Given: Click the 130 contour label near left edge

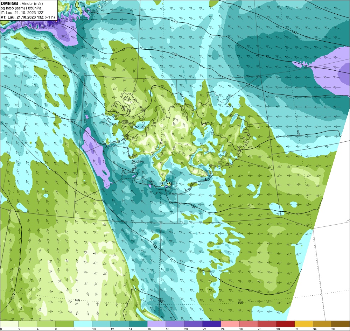Looking at the screenshot, I should point(13,296).
